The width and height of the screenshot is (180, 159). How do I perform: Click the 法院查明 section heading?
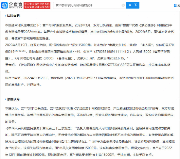(x=13, y=16)
